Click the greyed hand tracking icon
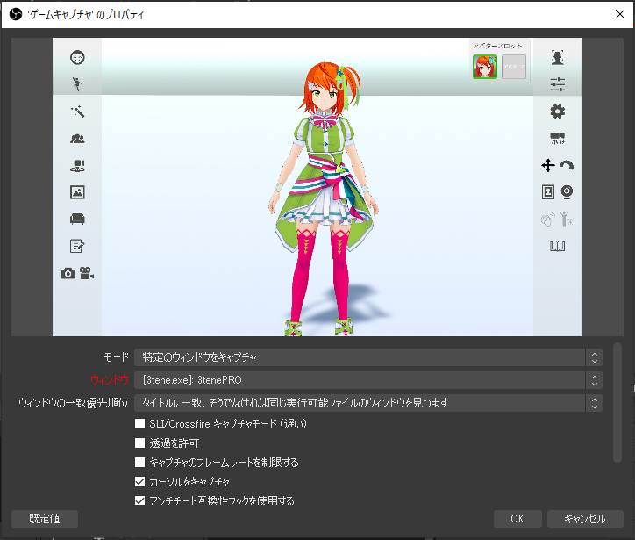 (547, 220)
